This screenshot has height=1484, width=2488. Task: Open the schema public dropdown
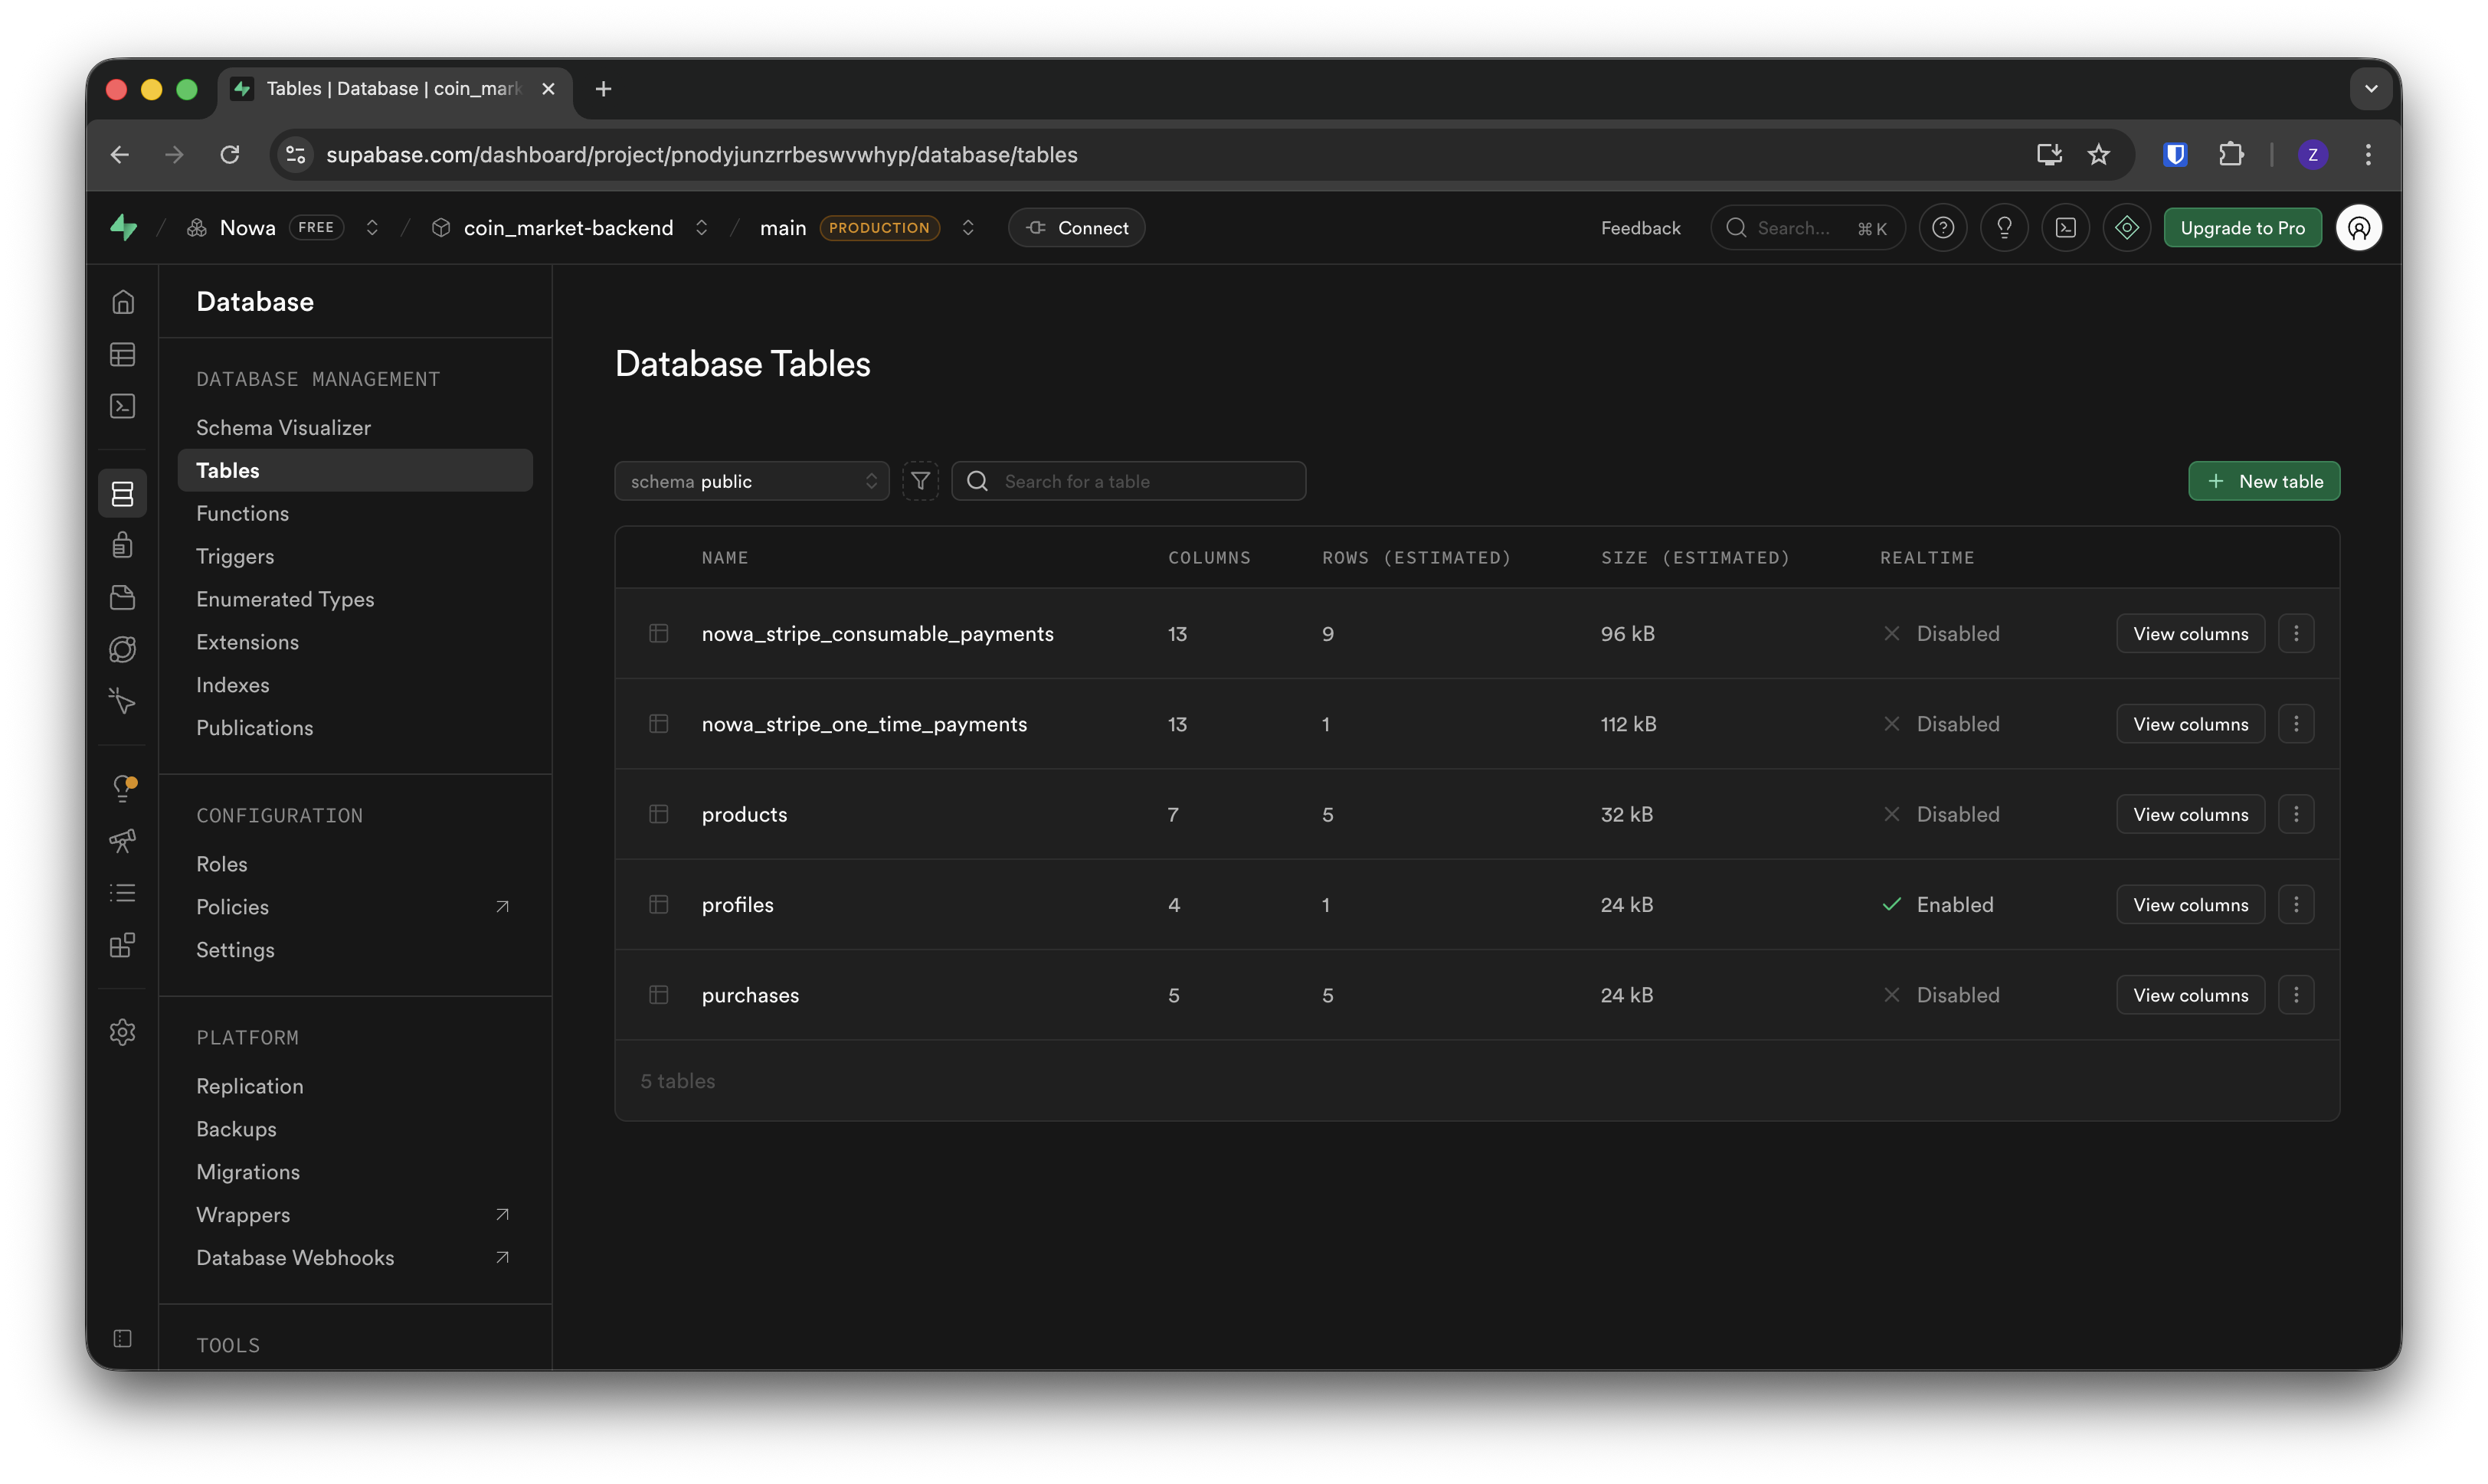(x=752, y=481)
